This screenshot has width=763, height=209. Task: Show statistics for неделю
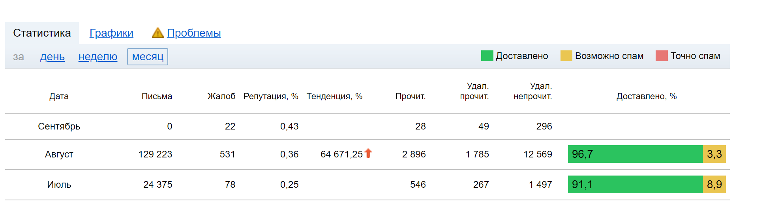[x=98, y=57]
